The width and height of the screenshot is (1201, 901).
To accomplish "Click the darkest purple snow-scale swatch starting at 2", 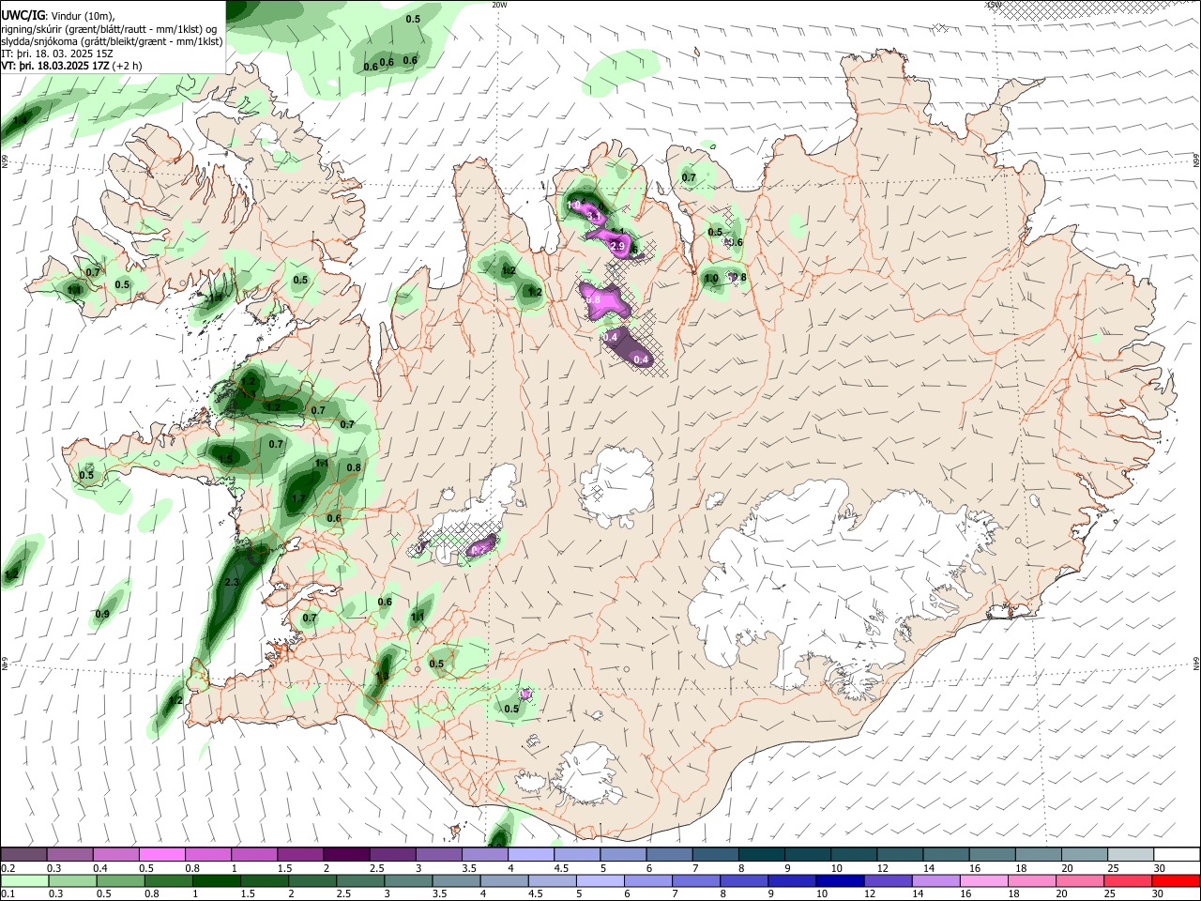I will (345, 855).
